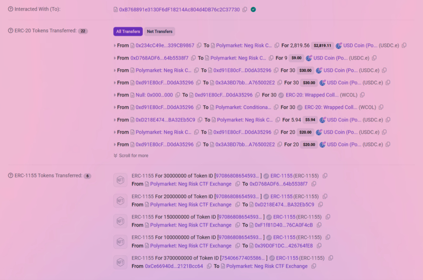Screen dimensions: 423x280
Task: Open Token ID 75406677405586... link
Action: click(x=243, y=258)
